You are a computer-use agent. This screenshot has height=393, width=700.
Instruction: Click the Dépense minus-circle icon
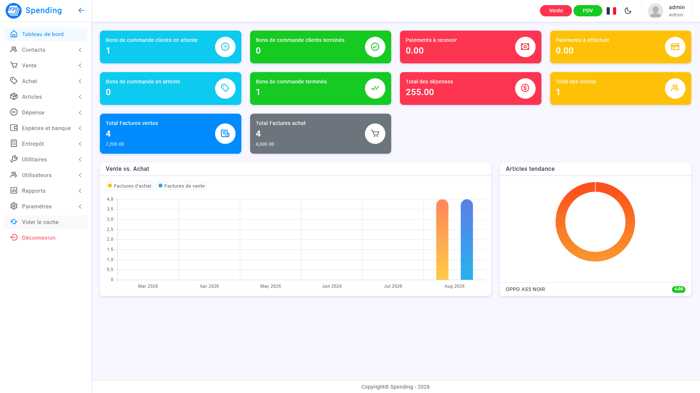(14, 112)
